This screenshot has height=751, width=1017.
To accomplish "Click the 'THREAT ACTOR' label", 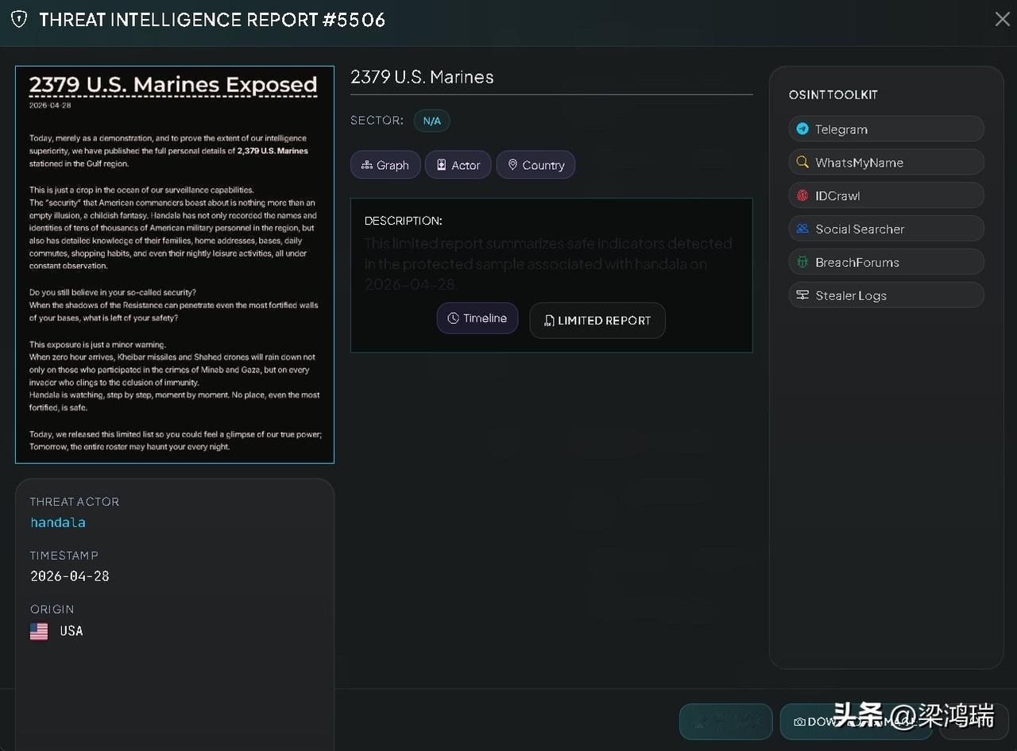I will [x=75, y=502].
